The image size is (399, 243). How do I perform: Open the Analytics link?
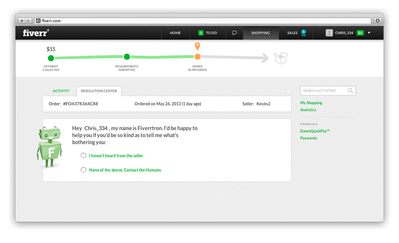(x=308, y=110)
